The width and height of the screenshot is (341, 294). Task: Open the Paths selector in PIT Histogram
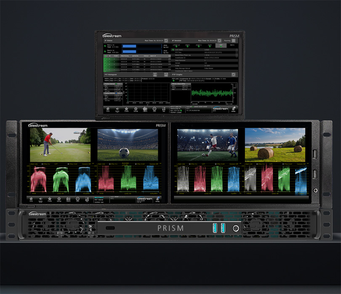coord(166,74)
